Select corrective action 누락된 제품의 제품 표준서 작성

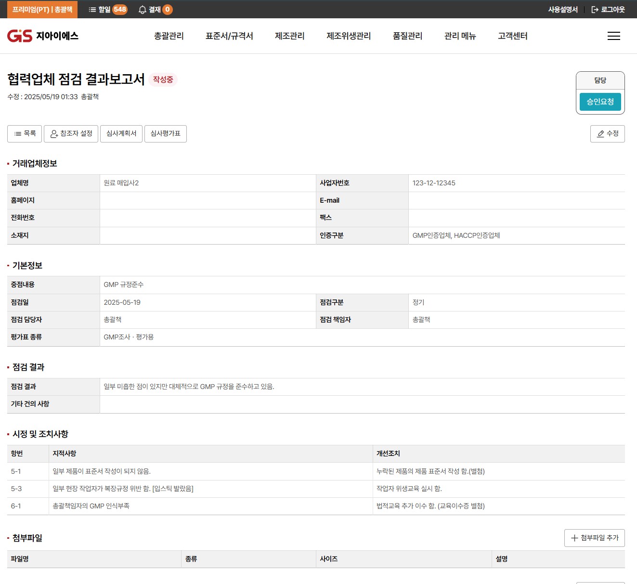pyautogui.click(x=430, y=471)
